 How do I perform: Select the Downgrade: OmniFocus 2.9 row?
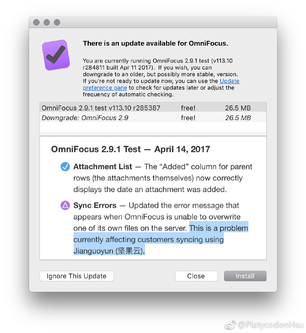[x=153, y=118]
